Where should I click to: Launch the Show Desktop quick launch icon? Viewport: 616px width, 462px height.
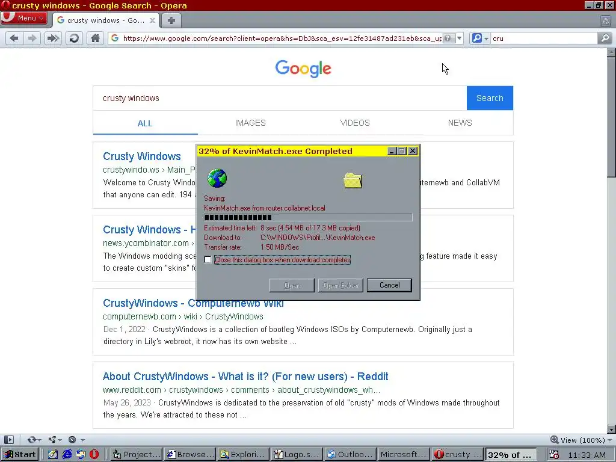tap(53, 455)
